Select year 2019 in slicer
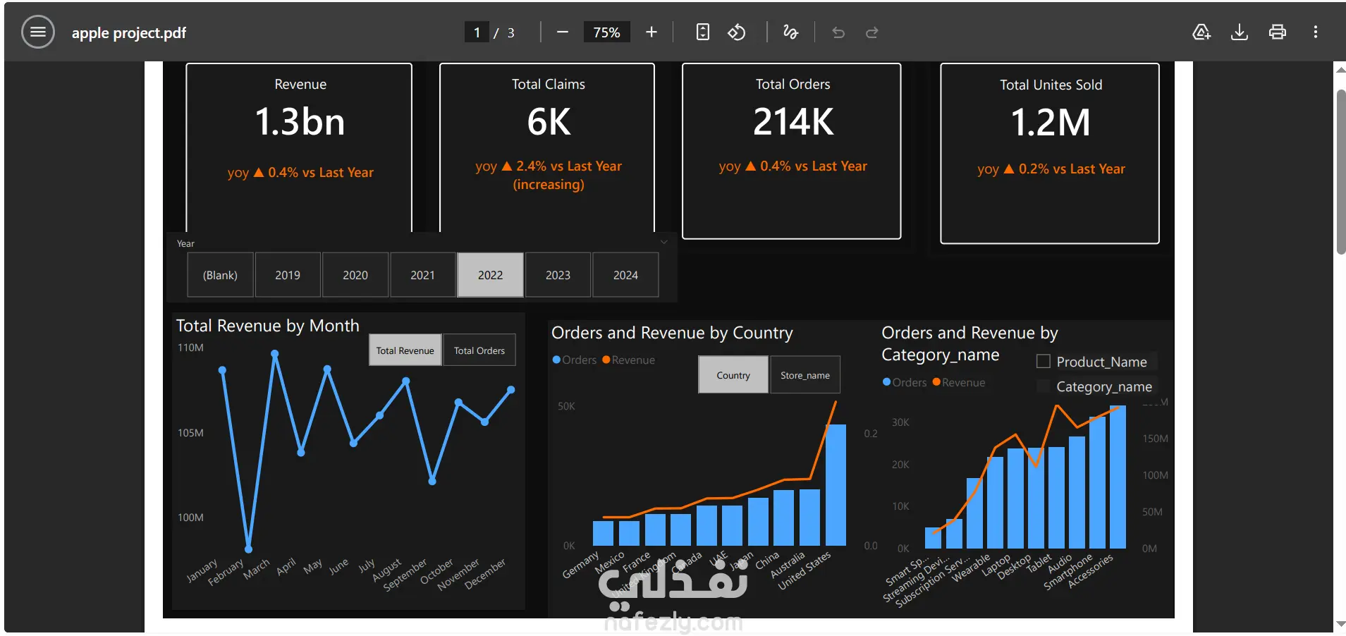This screenshot has width=1346, height=636. [x=288, y=275]
